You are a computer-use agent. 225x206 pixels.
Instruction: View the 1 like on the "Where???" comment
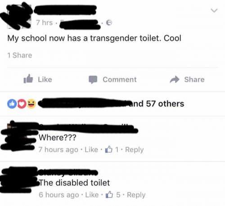[112, 149]
